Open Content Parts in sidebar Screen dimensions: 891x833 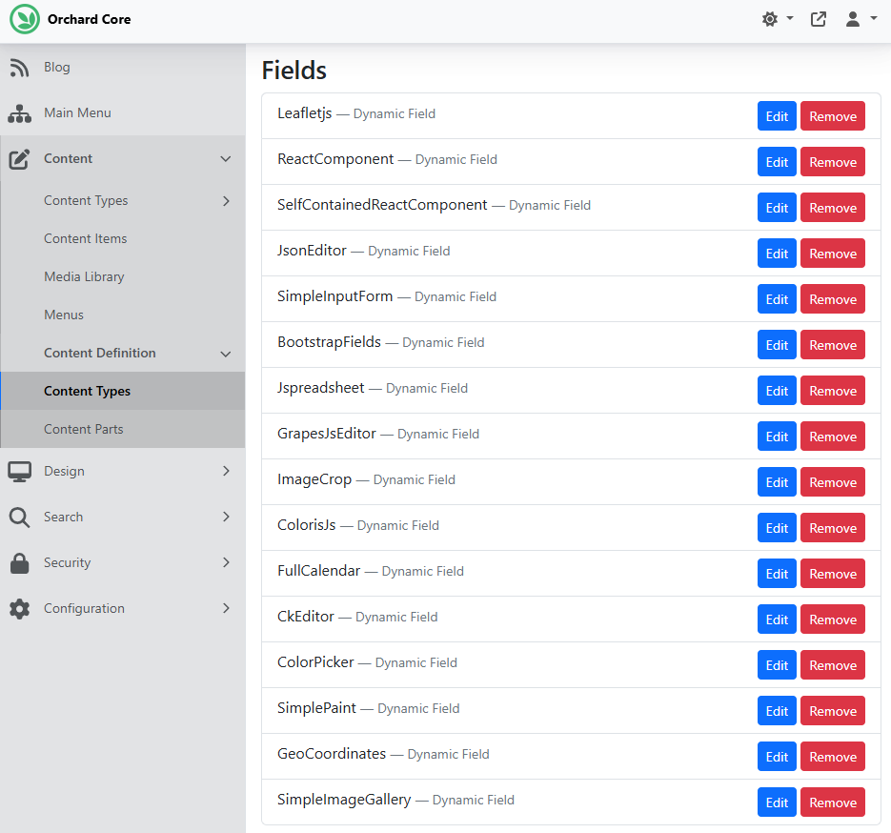[84, 429]
